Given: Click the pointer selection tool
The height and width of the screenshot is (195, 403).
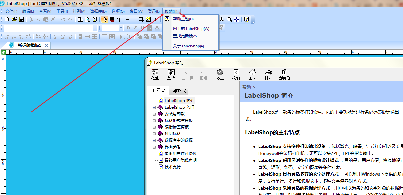Looking at the screenshot, I should (x=104, y=20).
